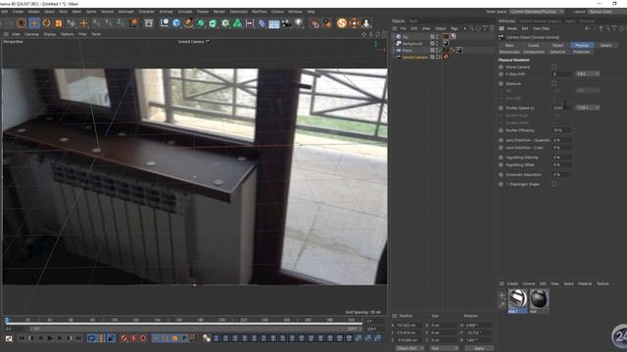Toggle visibility dots for Background object
627x352 pixels.
(x=437, y=43)
